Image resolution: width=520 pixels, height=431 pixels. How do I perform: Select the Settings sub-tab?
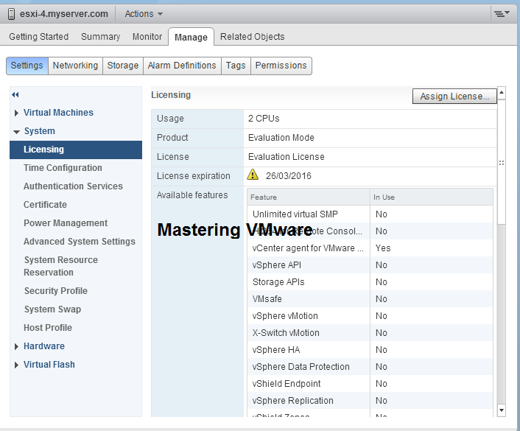click(27, 66)
